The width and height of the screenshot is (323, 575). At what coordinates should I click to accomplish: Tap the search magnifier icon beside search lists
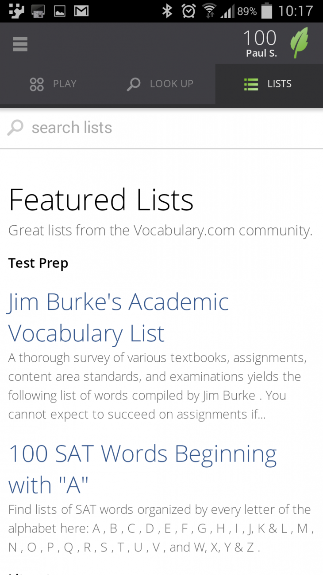pos(15,128)
